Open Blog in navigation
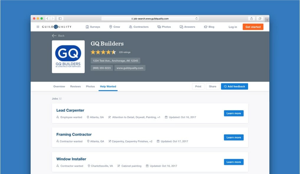 tap(209, 27)
